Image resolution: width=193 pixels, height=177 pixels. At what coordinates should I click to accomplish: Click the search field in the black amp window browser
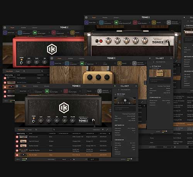[64, 129]
